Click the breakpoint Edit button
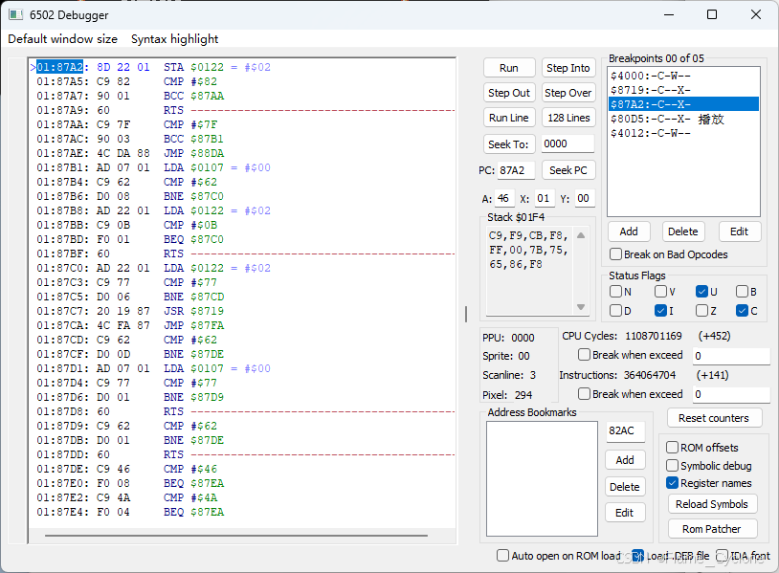The height and width of the screenshot is (573, 779). (x=739, y=231)
